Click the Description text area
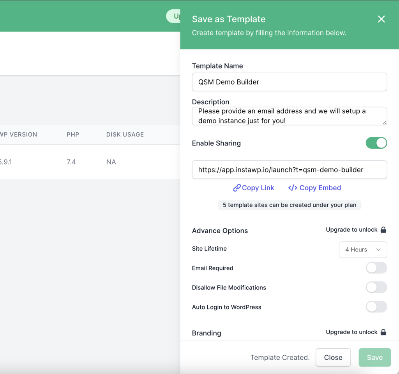The width and height of the screenshot is (399, 374). coord(290,116)
